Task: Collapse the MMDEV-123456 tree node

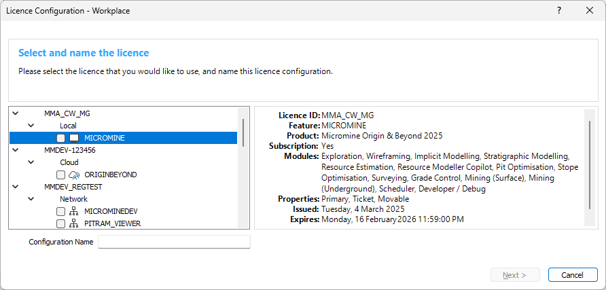Action: 16,150
